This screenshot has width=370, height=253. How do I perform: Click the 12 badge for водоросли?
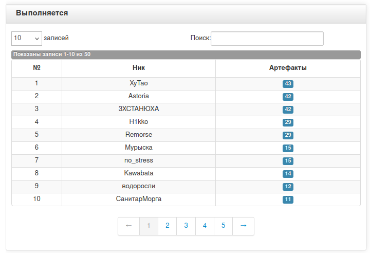[x=288, y=187]
